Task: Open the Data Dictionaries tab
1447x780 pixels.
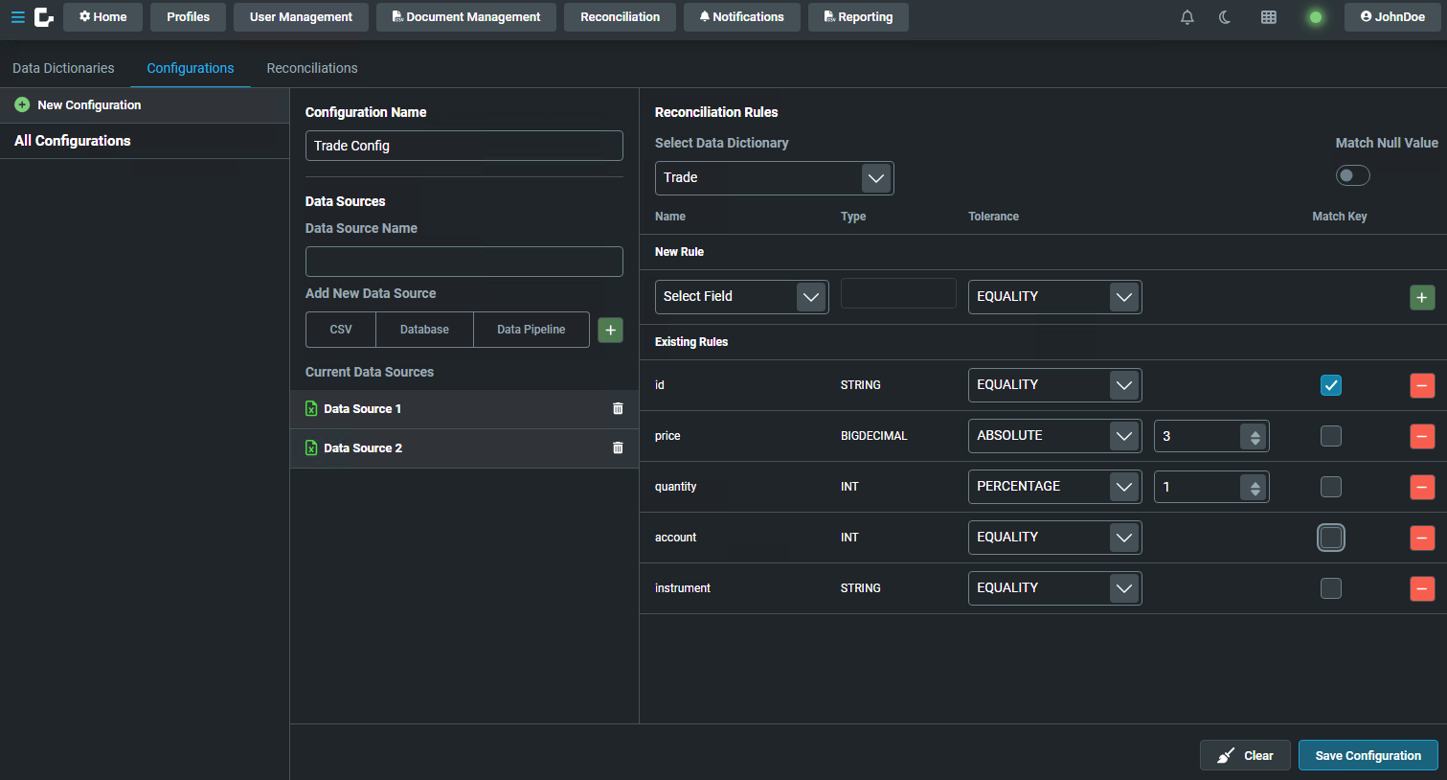Action: tap(63, 68)
